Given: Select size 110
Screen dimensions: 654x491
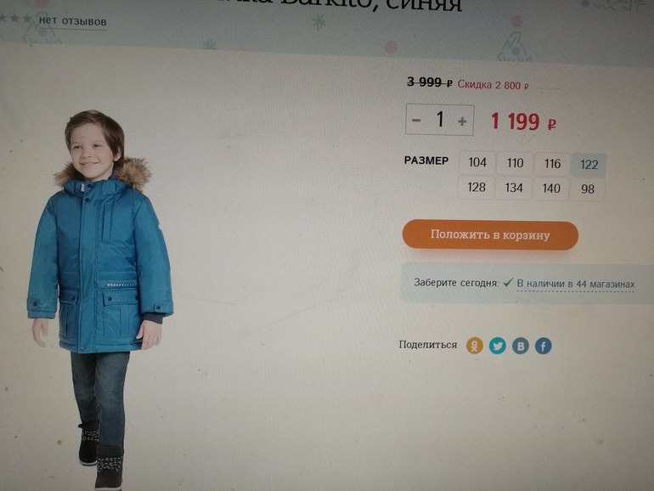Looking at the screenshot, I should (x=515, y=163).
